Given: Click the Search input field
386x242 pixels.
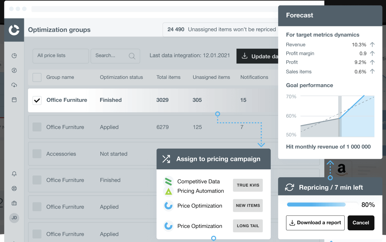Looking at the screenshot, I should coord(115,56).
